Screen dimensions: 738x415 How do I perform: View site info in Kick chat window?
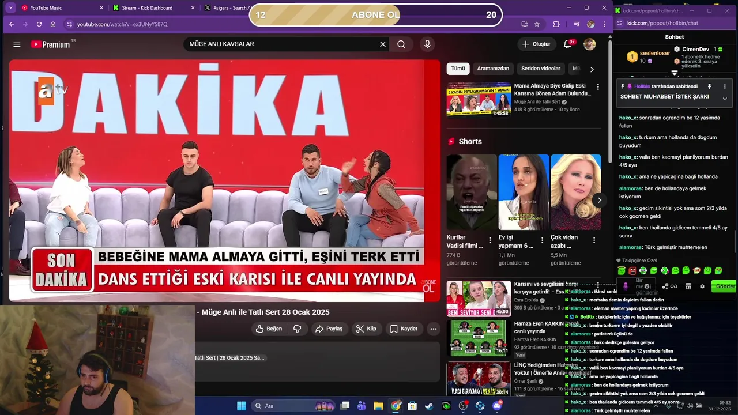pyautogui.click(x=620, y=23)
